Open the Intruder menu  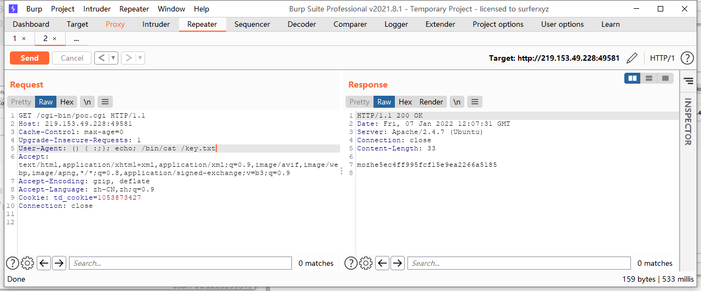coord(97,9)
